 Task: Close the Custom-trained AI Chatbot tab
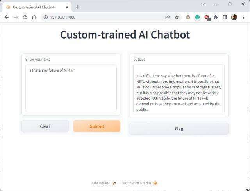click(x=67, y=7)
